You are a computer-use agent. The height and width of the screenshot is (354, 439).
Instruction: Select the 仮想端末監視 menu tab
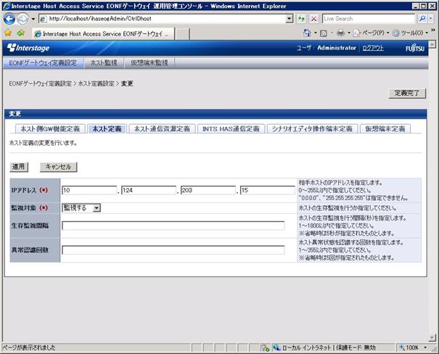149,63
